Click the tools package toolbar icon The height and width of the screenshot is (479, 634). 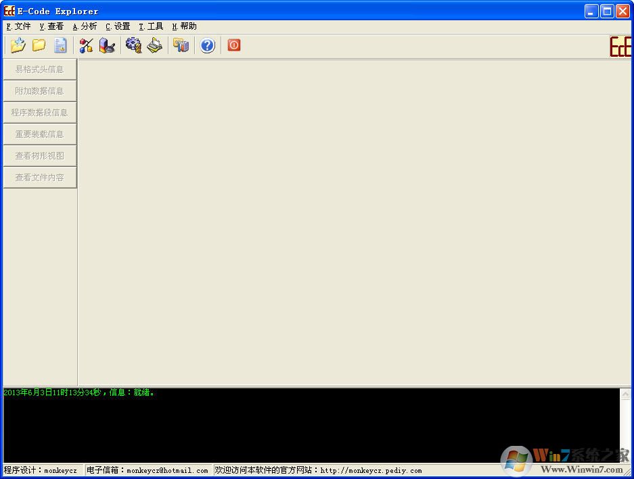[181, 45]
